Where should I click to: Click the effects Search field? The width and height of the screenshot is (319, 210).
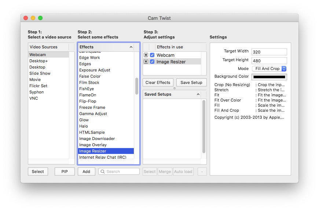(119, 172)
